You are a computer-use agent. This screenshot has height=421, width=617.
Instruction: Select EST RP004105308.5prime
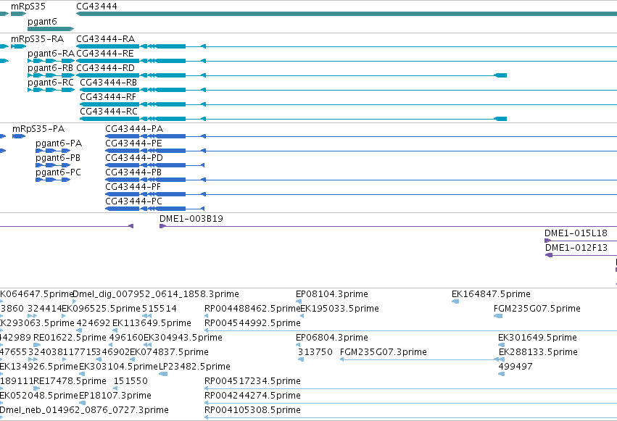pos(252,411)
